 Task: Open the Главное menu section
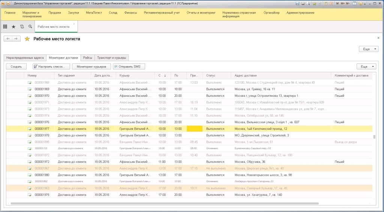point(10,13)
